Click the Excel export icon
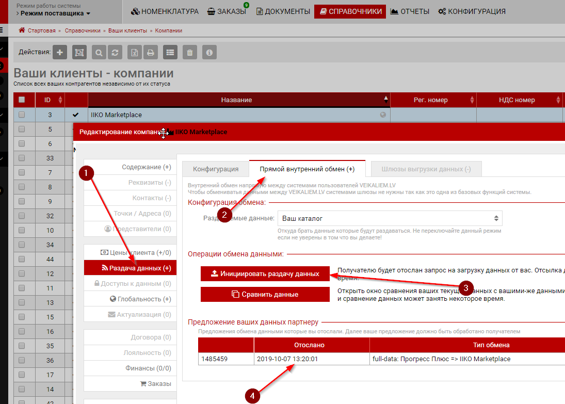The width and height of the screenshot is (565, 404). [134, 52]
